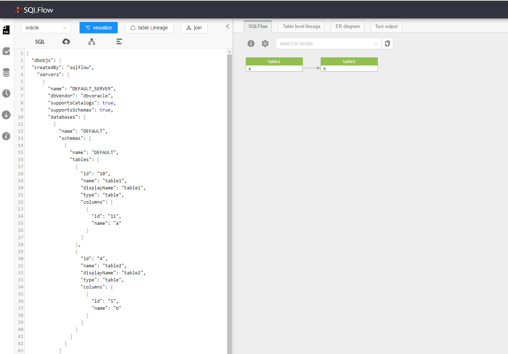This screenshot has width=508, height=354.
Task: Click the "name": "DEFAULT_SERVER" line
Action: pos(82,89)
